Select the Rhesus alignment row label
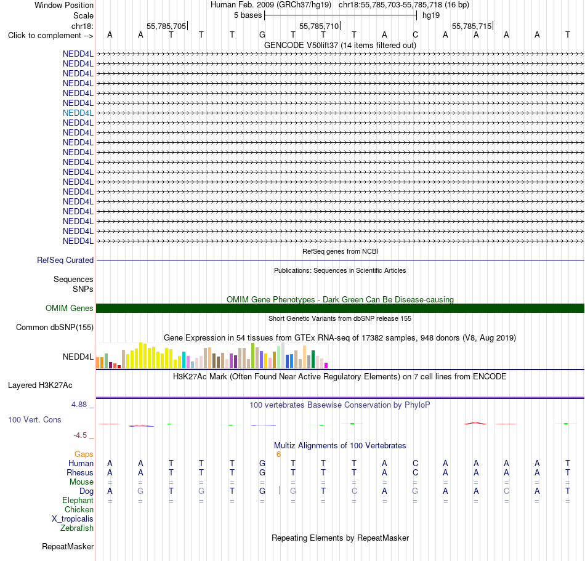585x561 pixels. point(80,472)
